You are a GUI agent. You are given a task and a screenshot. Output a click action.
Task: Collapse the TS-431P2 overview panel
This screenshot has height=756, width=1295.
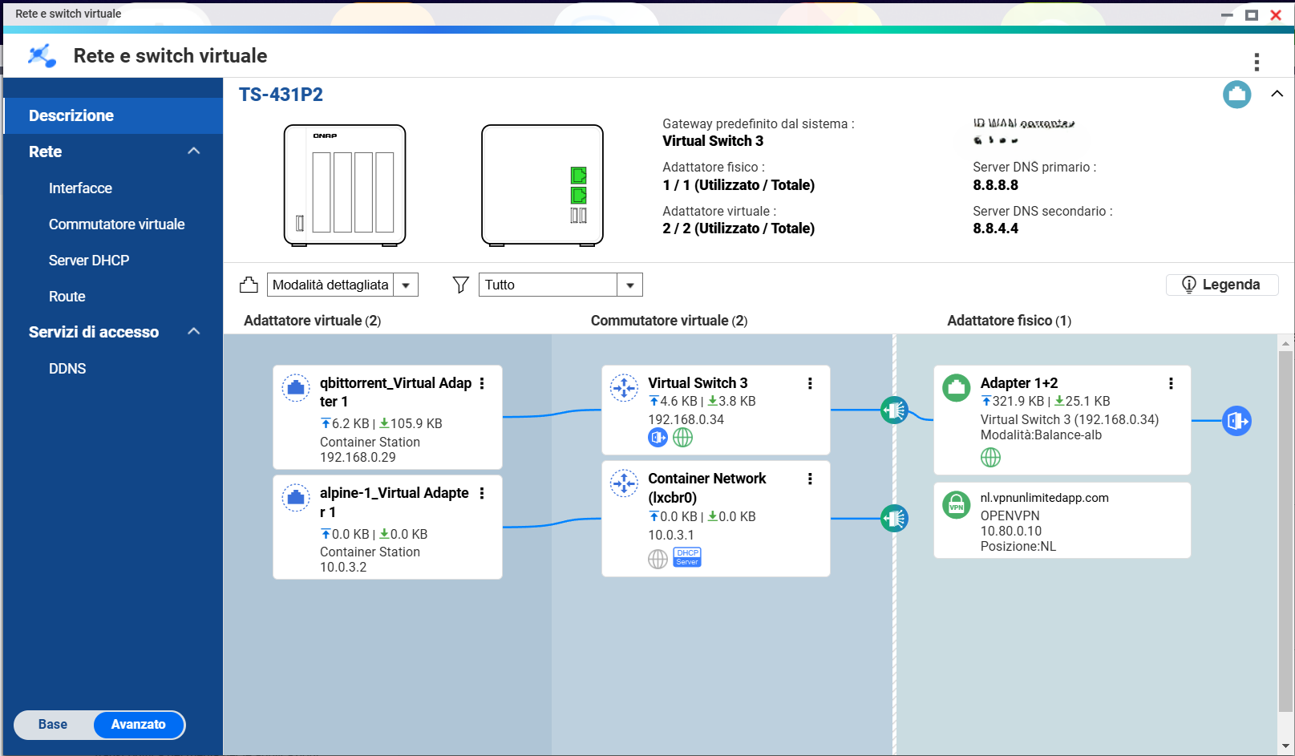[x=1277, y=95]
